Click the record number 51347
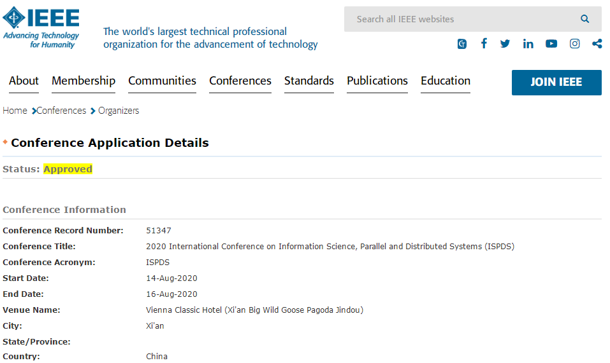The height and width of the screenshot is (363, 610). pos(158,230)
